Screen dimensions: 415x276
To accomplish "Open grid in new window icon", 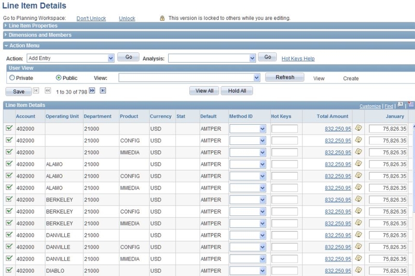I will (400, 105).
